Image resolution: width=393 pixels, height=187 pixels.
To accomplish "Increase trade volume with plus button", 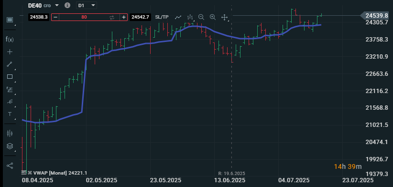I will (x=124, y=17).
